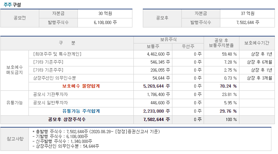278x154 pixels.
Task: Click the 5,269,644 주 total
Action: pyautogui.click(x=157, y=86)
